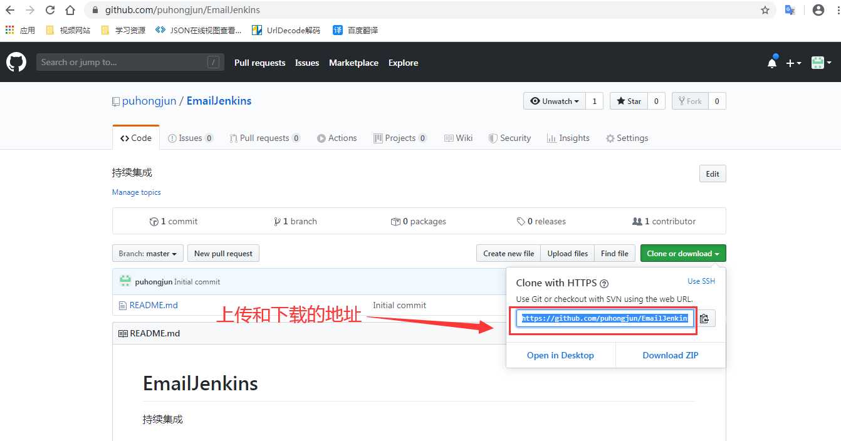This screenshot has height=441, width=841.
Task: Click Find file button
Action: (614, 253)
